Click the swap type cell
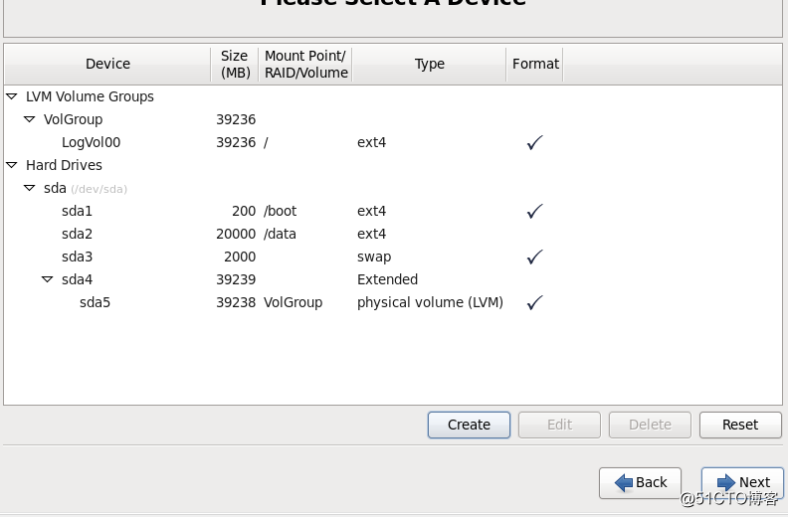The image size is (788, 517). [374, 258]
